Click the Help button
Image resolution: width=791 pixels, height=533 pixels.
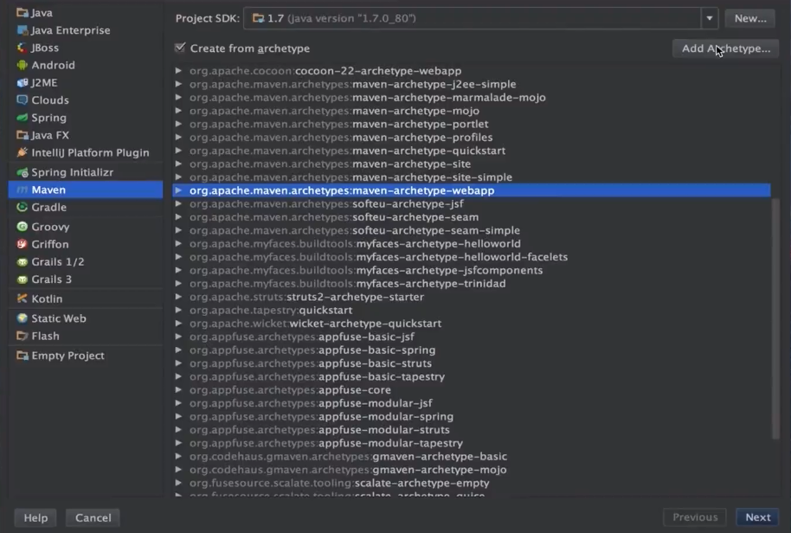[x=35, y=518]
